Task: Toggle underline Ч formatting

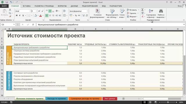Action: pos(23,15)
